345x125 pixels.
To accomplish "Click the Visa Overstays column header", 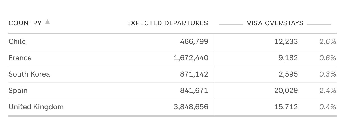I will coord(275,23).
